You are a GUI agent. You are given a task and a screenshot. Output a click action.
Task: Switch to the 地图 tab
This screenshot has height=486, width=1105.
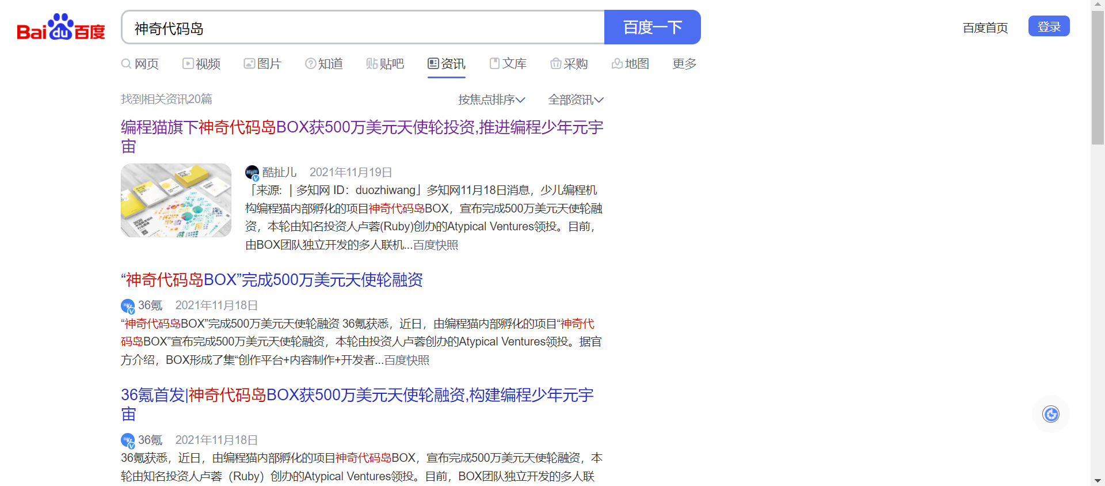point(630,64)
